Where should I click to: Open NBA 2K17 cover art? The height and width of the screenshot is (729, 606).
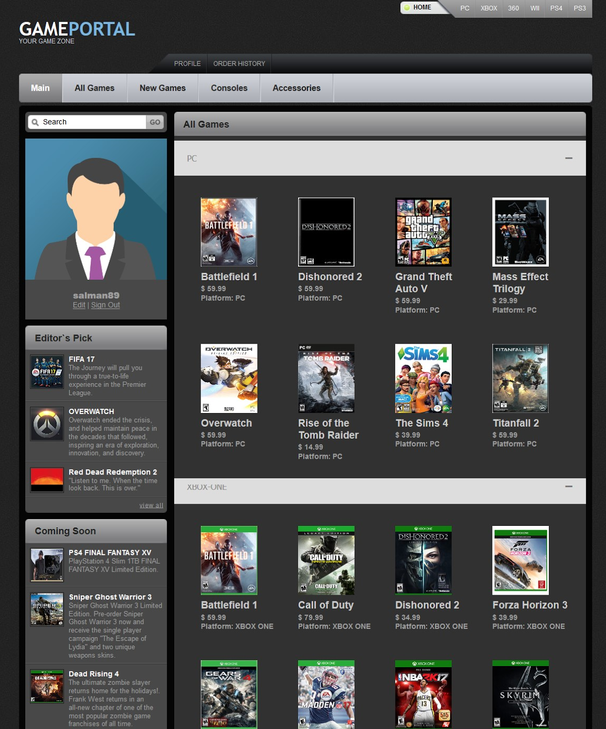(423, 694)
